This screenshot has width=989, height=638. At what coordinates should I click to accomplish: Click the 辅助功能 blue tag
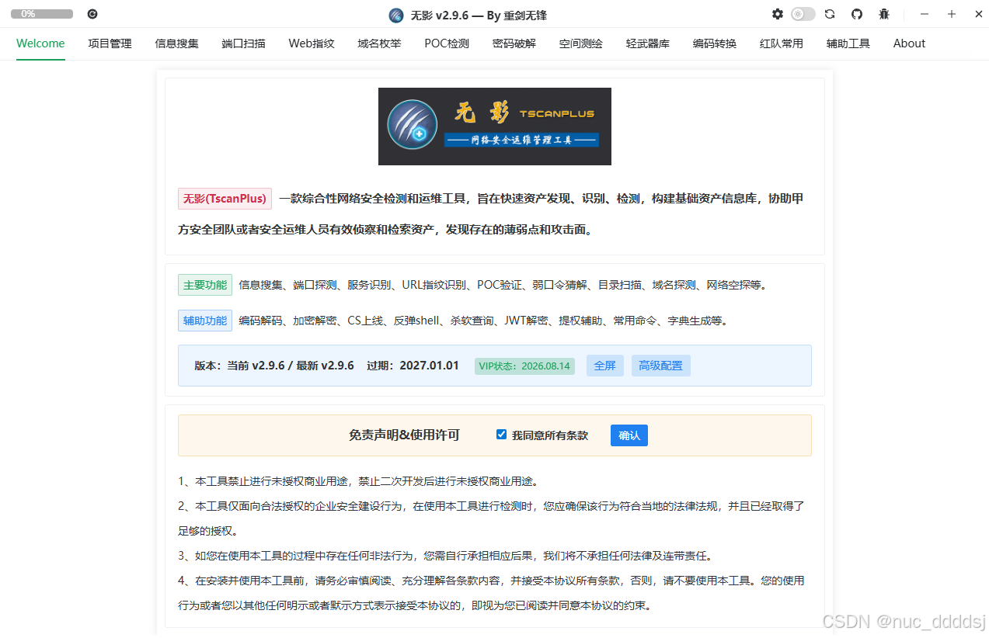pos(205,321)
